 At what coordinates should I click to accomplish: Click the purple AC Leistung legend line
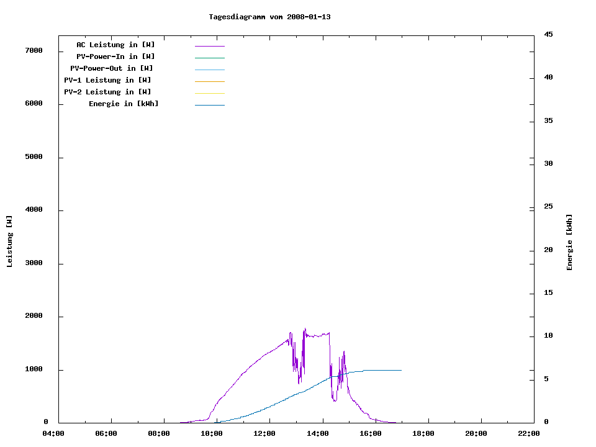tap(209, 46)
